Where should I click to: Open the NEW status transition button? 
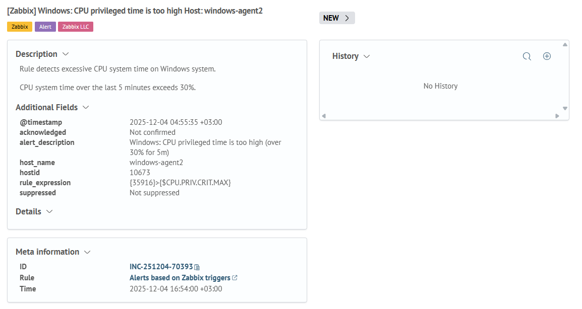pyautogui.click(x=337, y=18)
